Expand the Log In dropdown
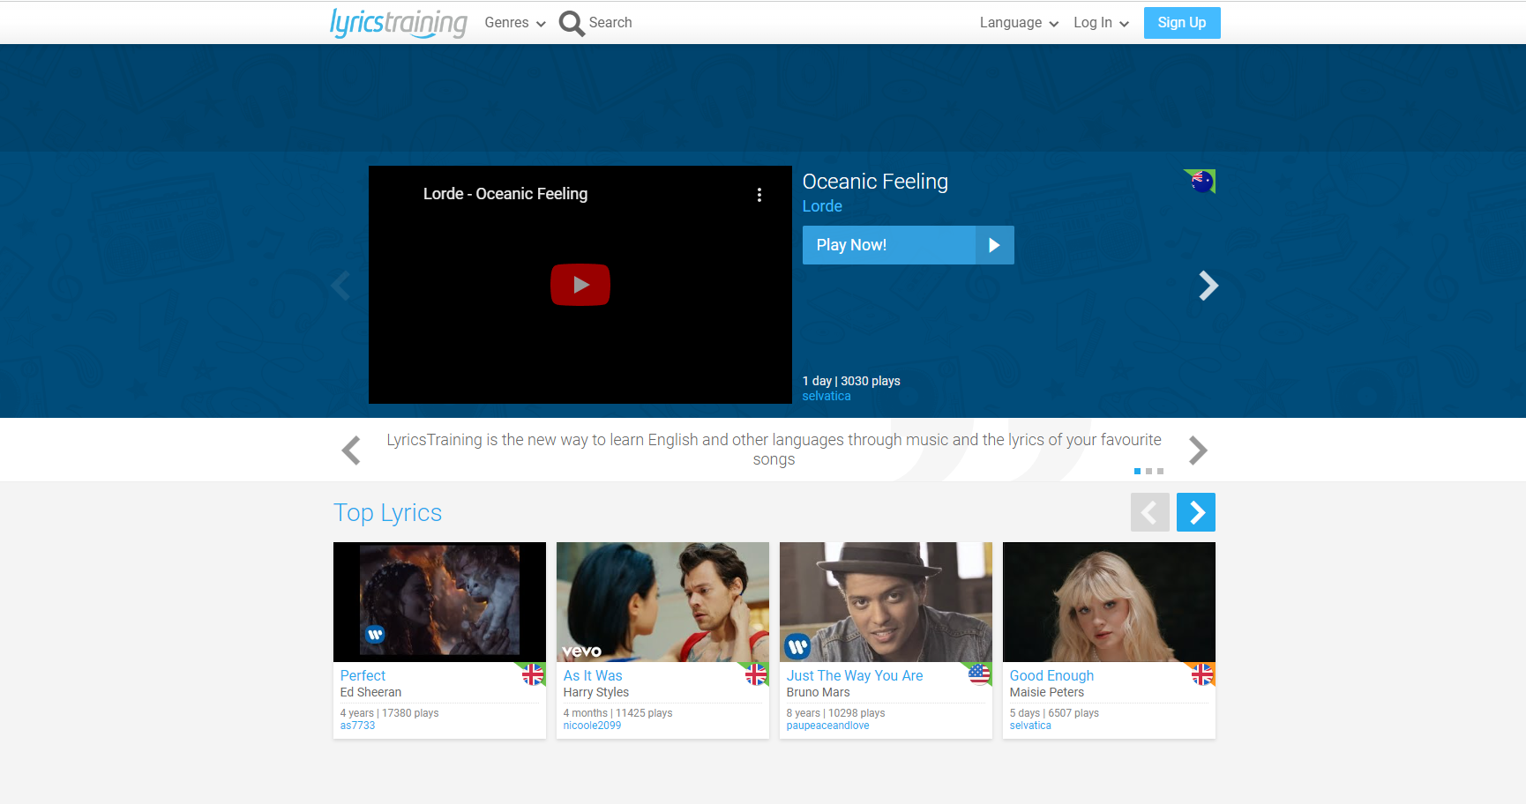This screenshot has width=1526, height=804. point(1100,23)
